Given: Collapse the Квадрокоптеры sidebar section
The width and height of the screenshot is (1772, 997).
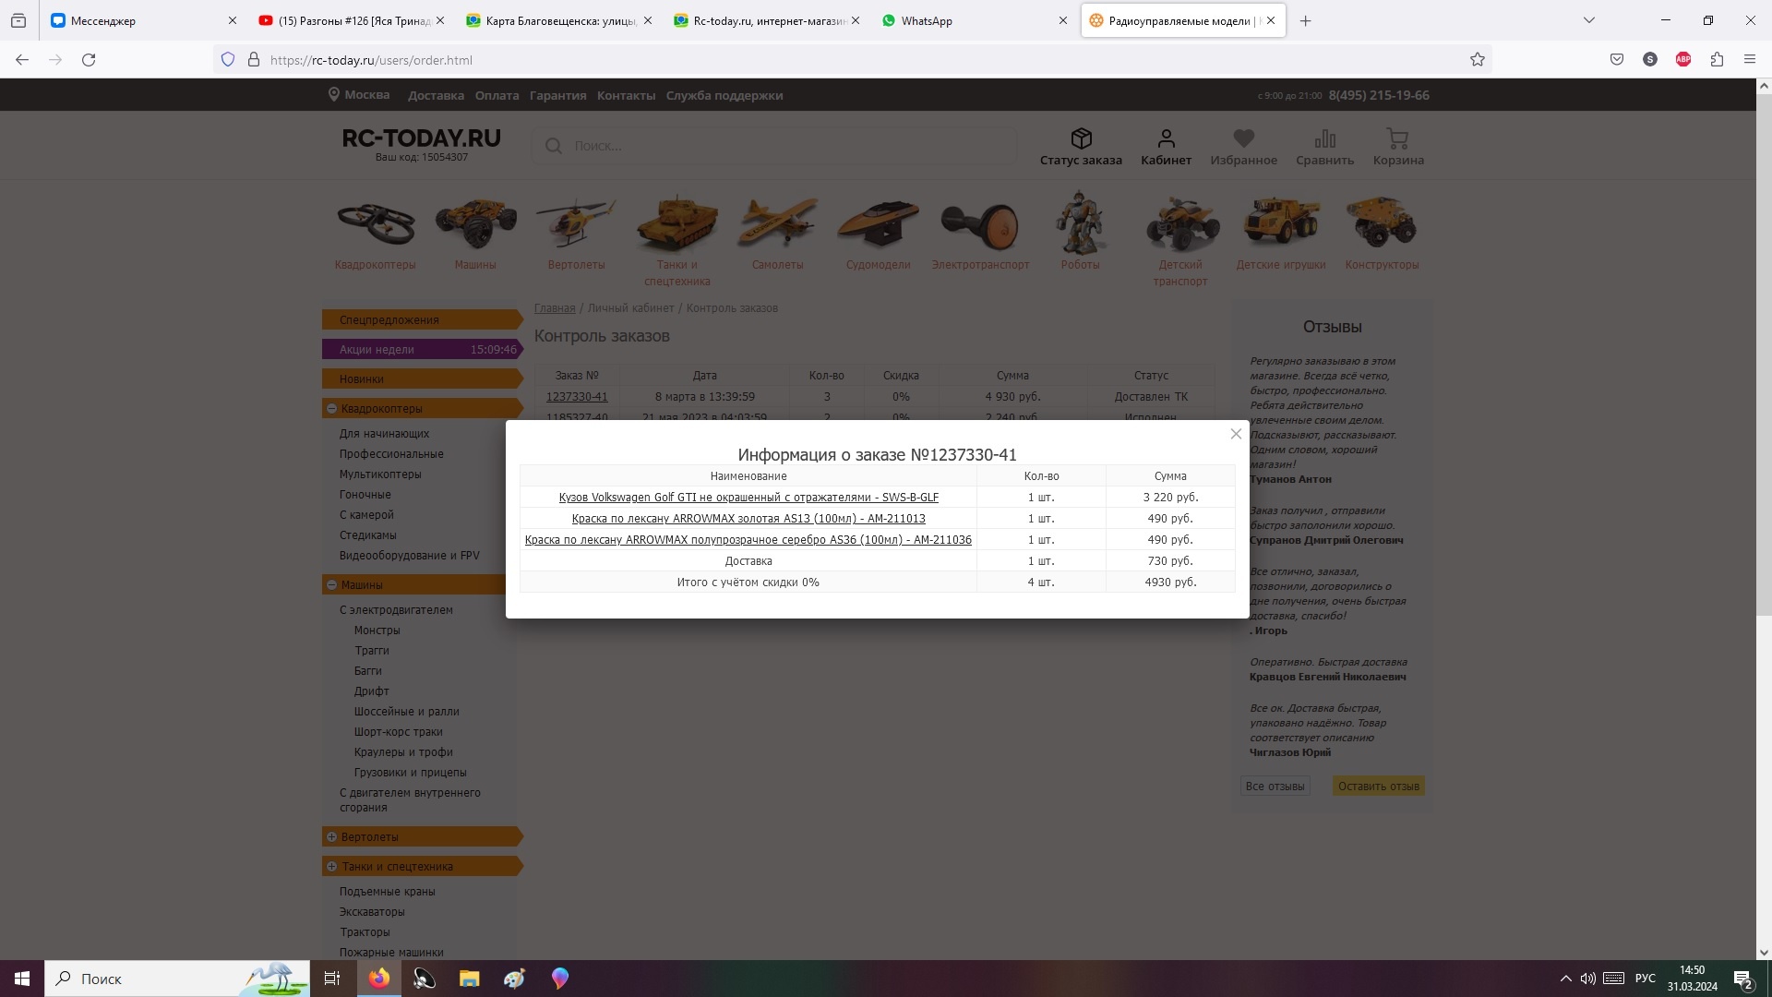Looking at the screenshot, I should click(x=331, y=408).
